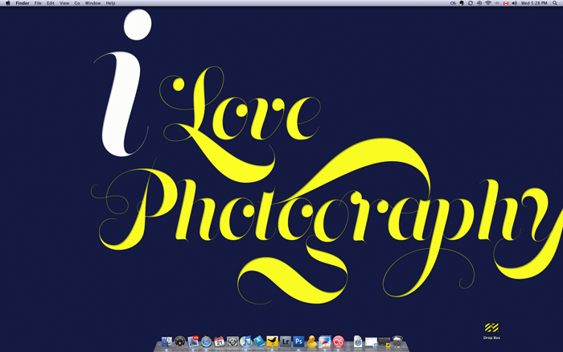Open the blue book icon in Dock
This screenshot has width=563, height=352.
(259, 342)
